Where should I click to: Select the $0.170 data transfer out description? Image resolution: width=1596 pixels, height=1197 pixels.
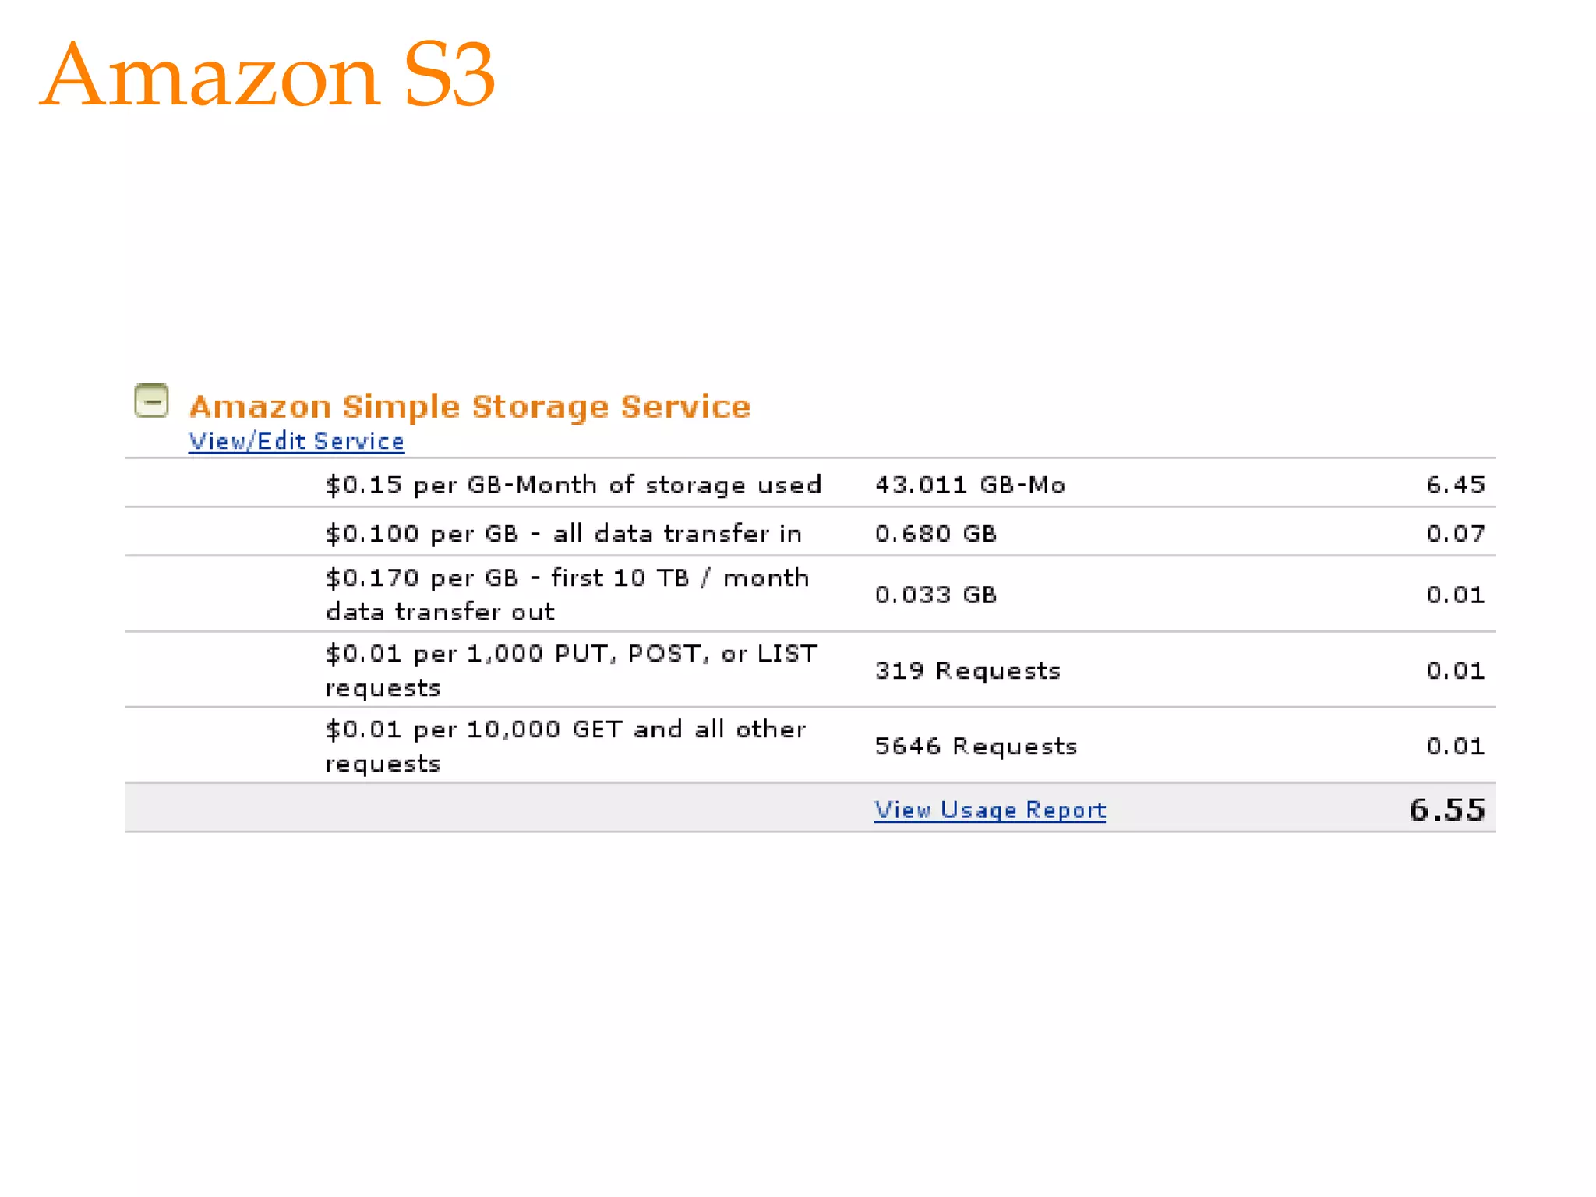[567, 594]
